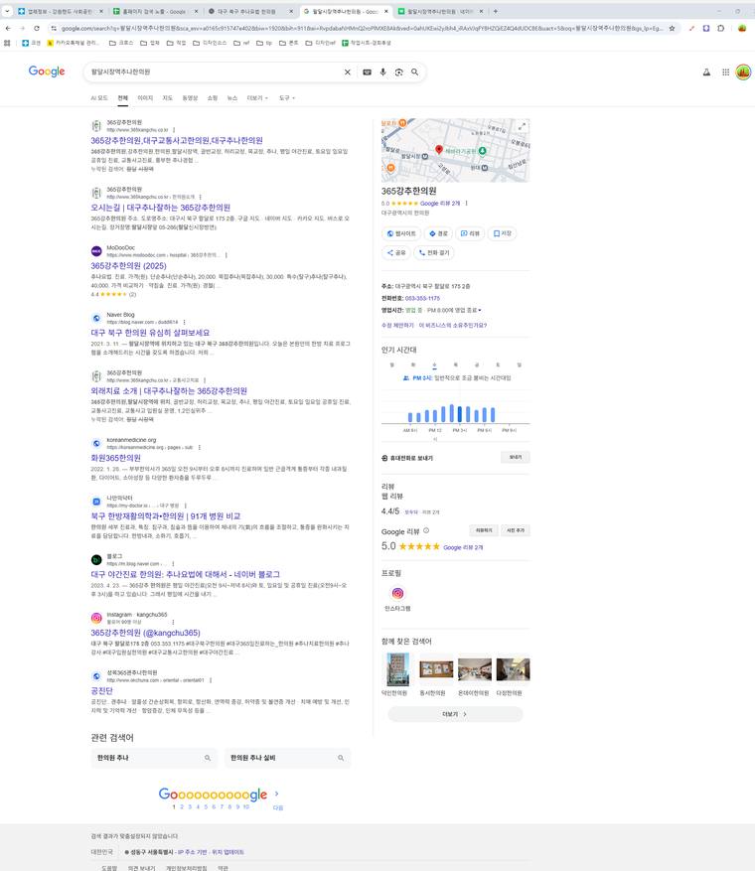755x871 pixels.
Task: Expand 더보기 under related searches panel
Action: coord(455,714)
